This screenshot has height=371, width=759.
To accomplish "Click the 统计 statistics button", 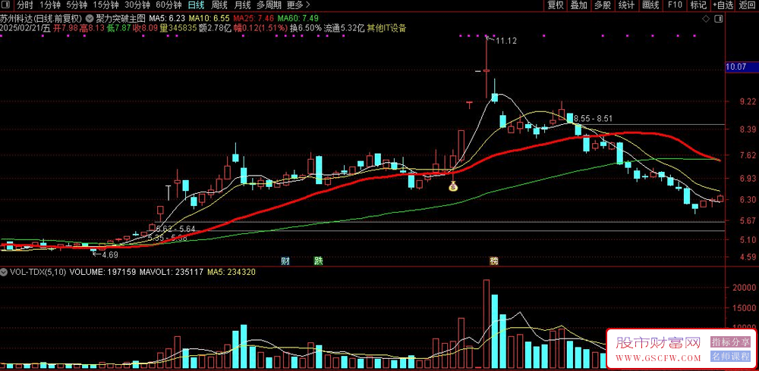I will 626,5.
